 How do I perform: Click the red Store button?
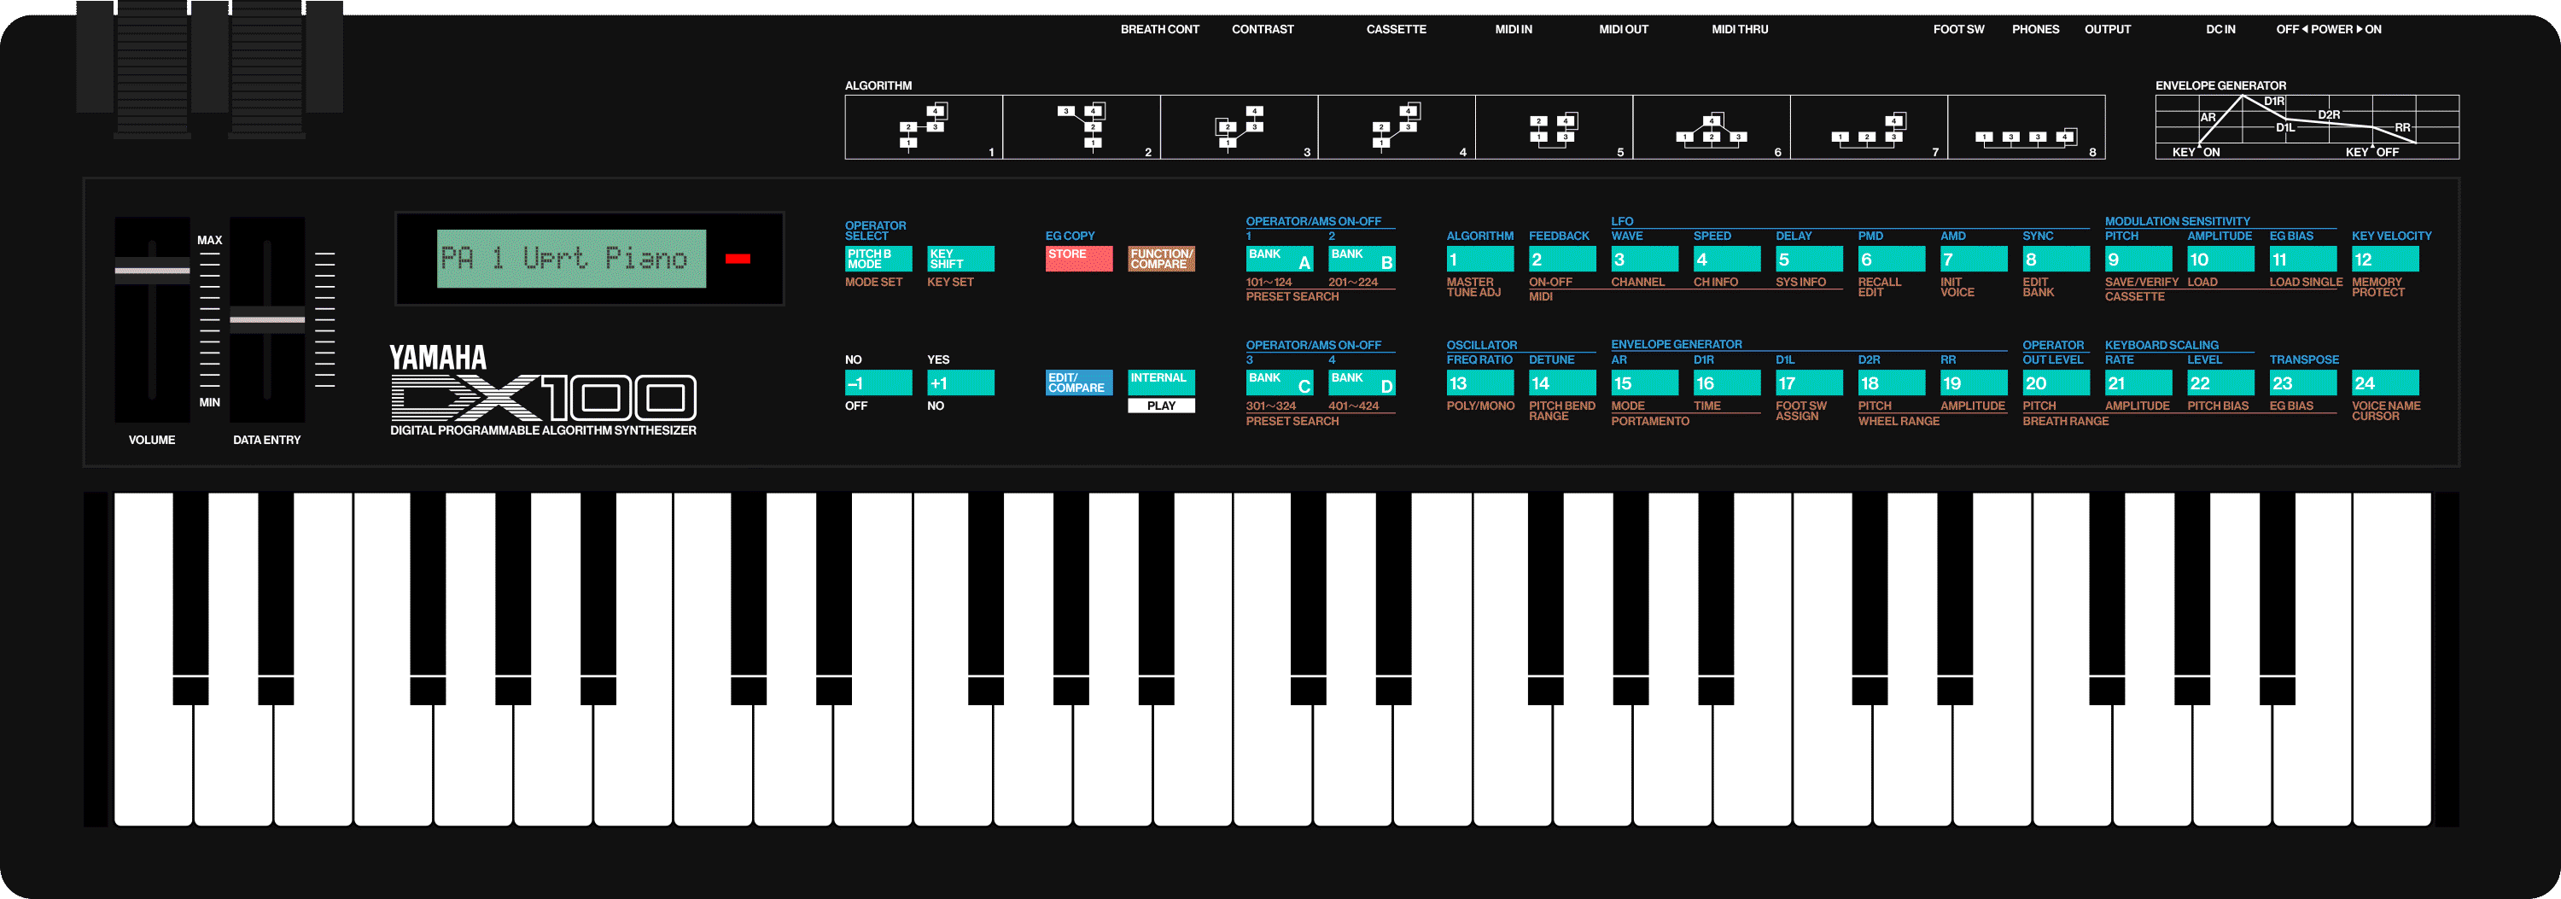[1079, 259]
